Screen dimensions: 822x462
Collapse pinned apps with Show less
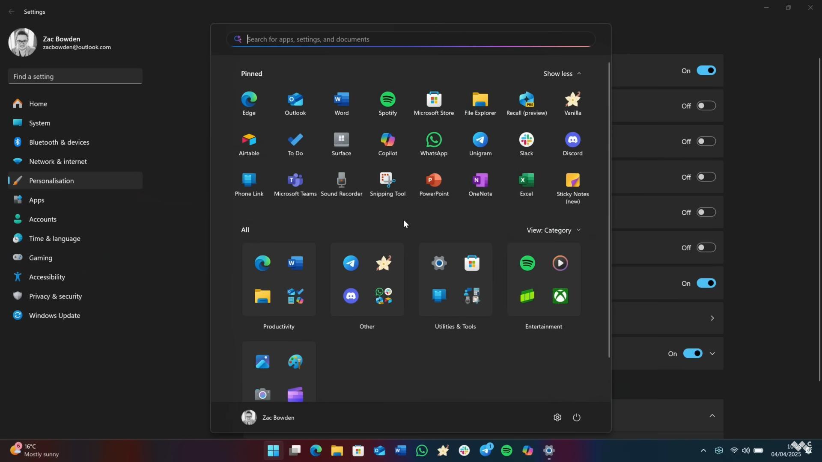point(562,74)
